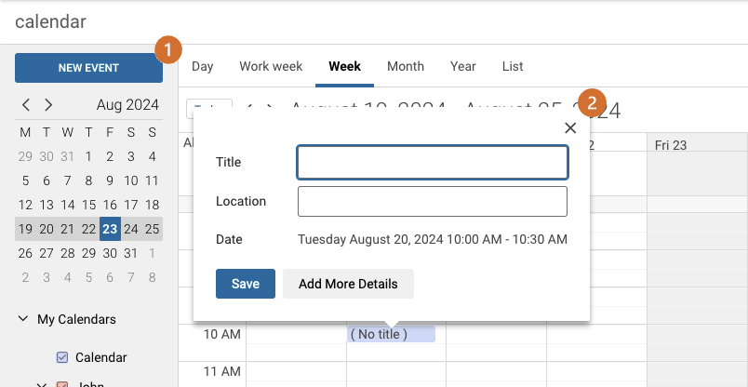Select the (No title) event block
Image resolution: width=748 pixels, height=387 pixels.
point(391,334)
